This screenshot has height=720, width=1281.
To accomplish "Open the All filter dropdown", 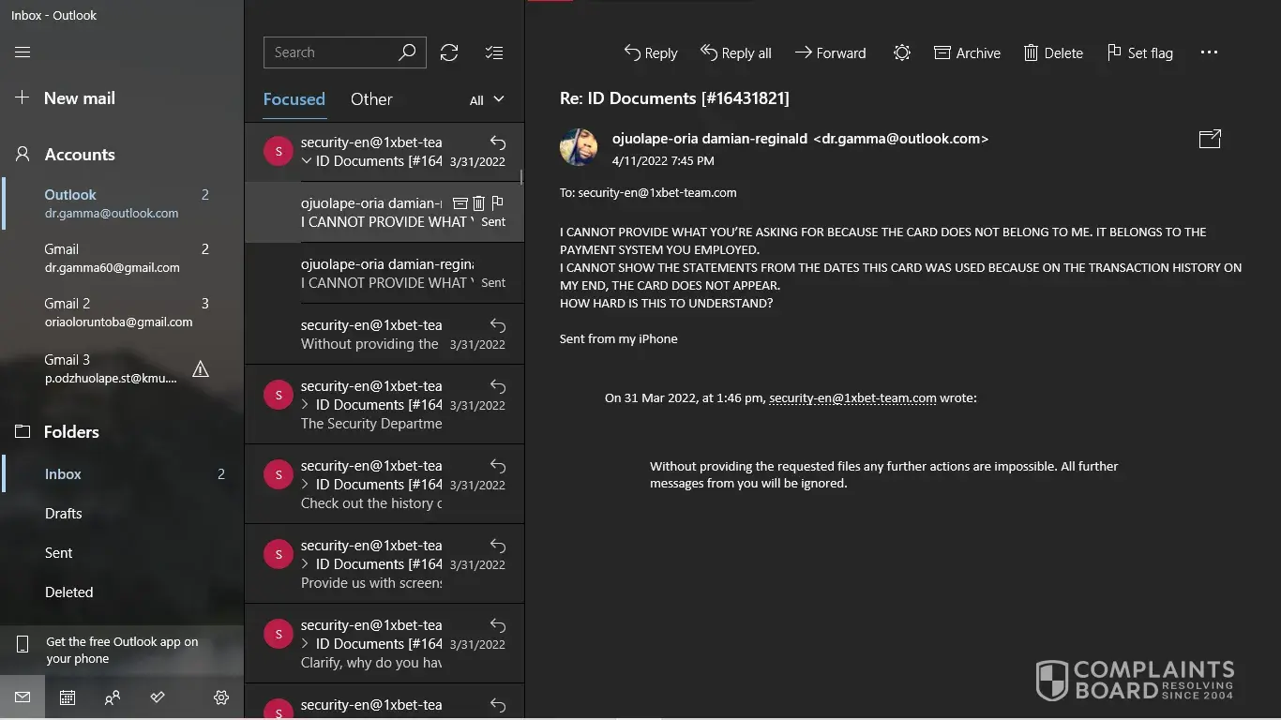I will click(487, 99).
